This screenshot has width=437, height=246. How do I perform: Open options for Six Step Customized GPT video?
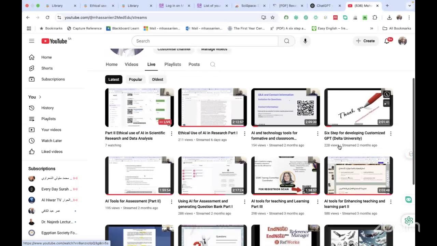point(391,134)
